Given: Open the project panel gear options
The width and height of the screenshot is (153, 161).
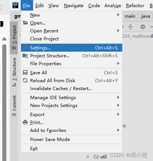Looking at the screenshot, I should click(143, 27).
